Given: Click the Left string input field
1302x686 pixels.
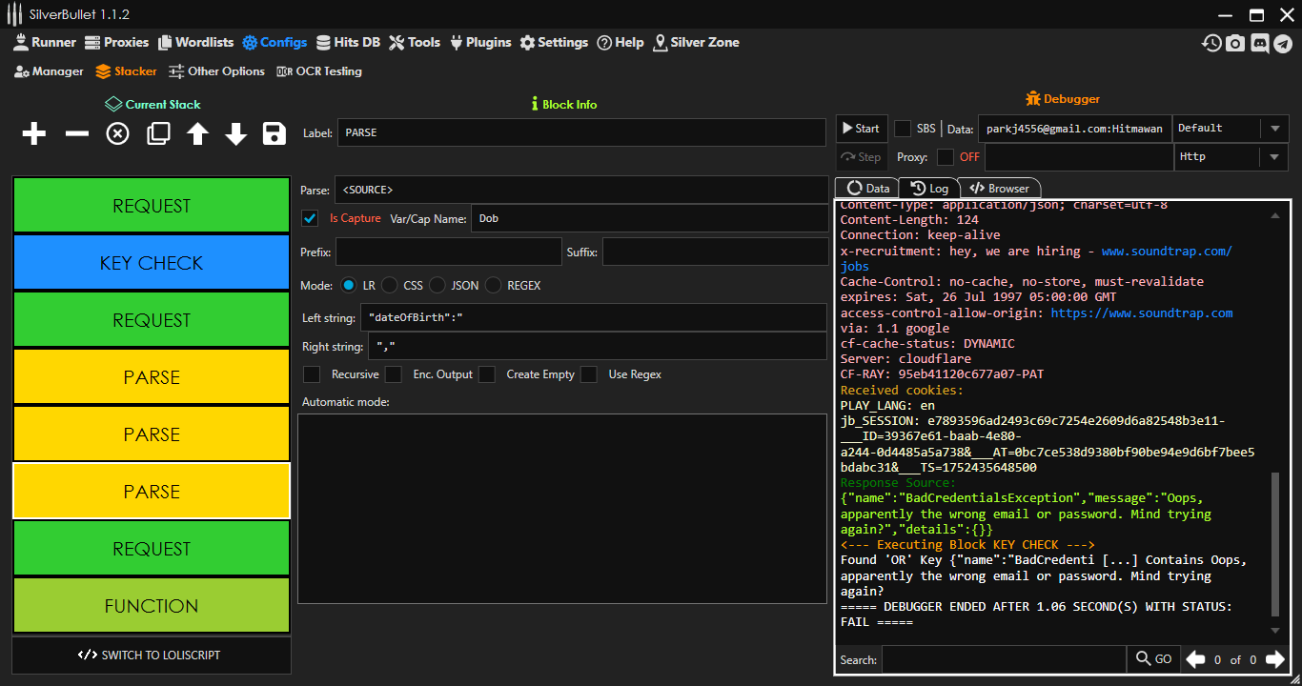Looking at the screenshot, I should click(x=591, y=317).
